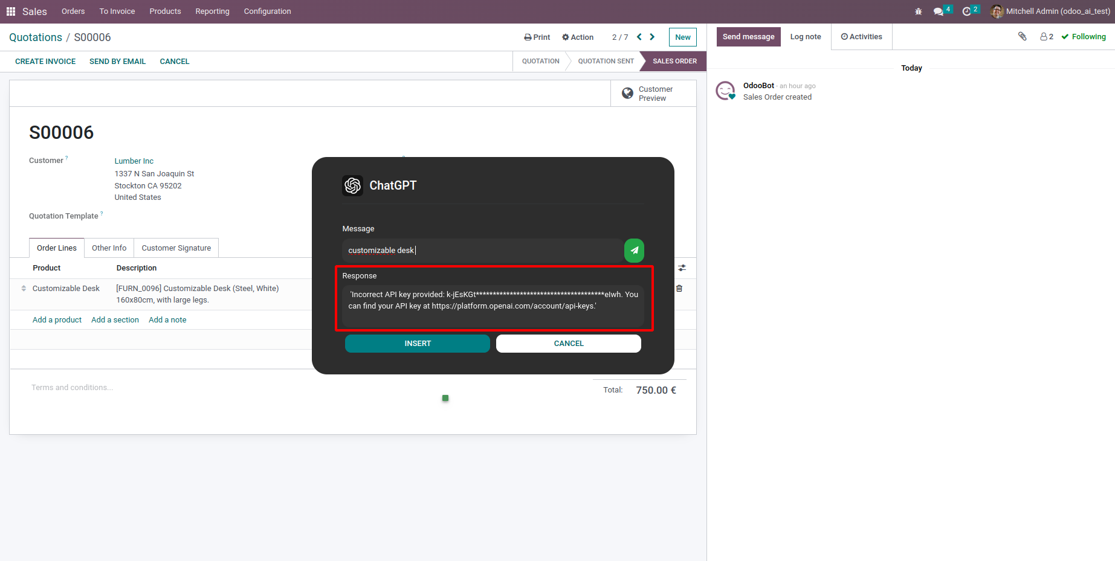Click the Sales Order created message
This screenshot has height=561, width=1115.
coord(777,97)
